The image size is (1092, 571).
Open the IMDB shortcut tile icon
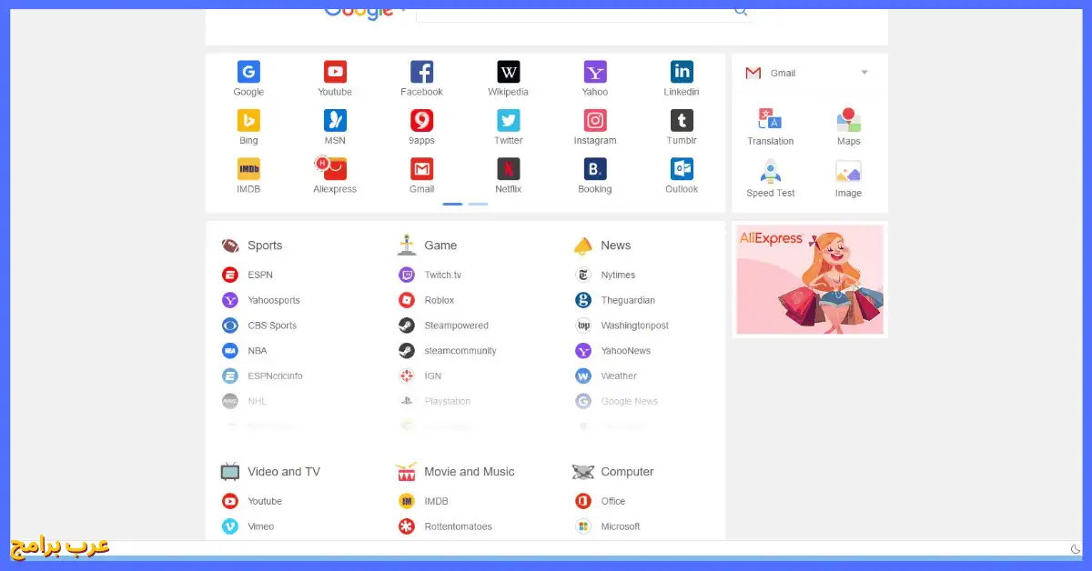point(248,169)
